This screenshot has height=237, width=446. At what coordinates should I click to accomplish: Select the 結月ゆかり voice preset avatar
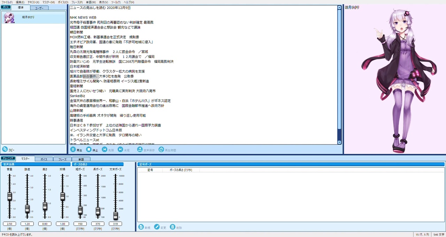(9, 17)
